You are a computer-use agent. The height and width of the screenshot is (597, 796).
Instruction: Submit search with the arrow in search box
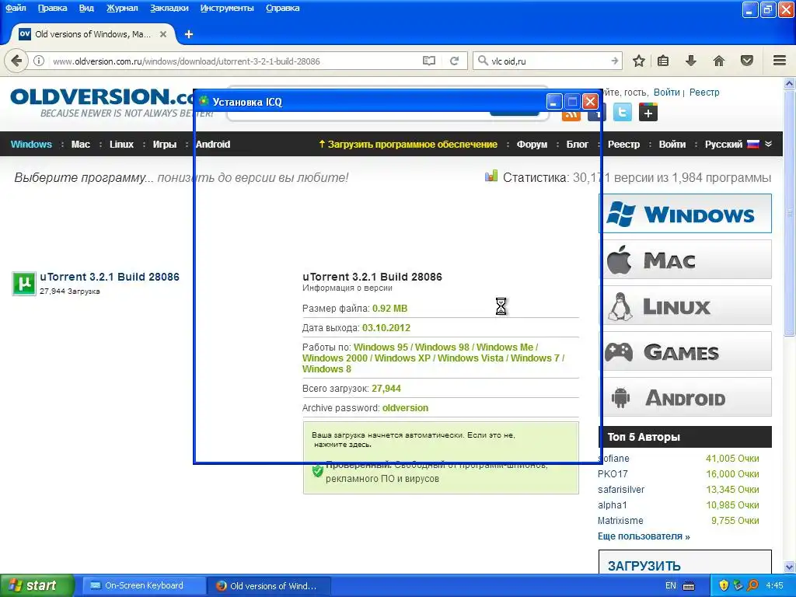coord(614,61)
